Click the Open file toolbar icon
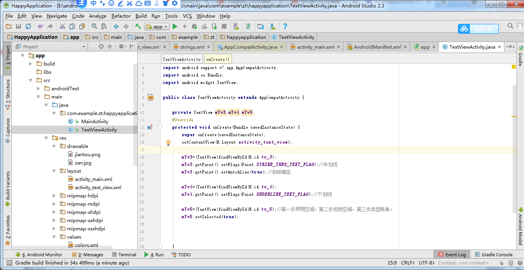This screenshot has width=524, height=270. [9, 26]
